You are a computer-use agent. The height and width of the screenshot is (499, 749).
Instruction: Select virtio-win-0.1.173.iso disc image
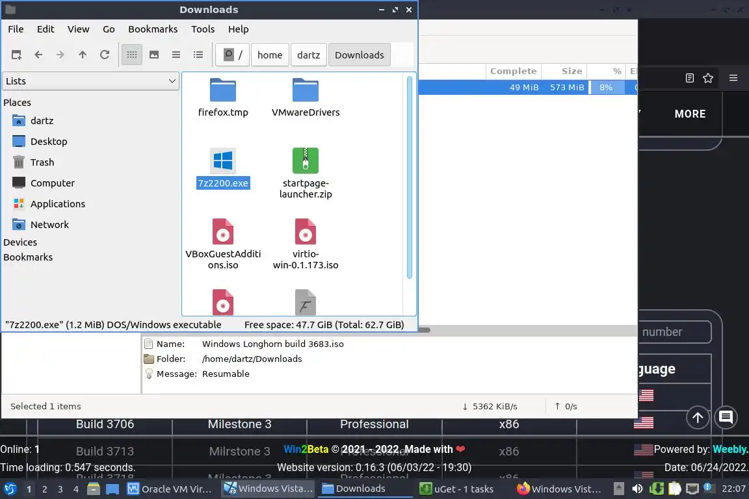coord(306,244)
